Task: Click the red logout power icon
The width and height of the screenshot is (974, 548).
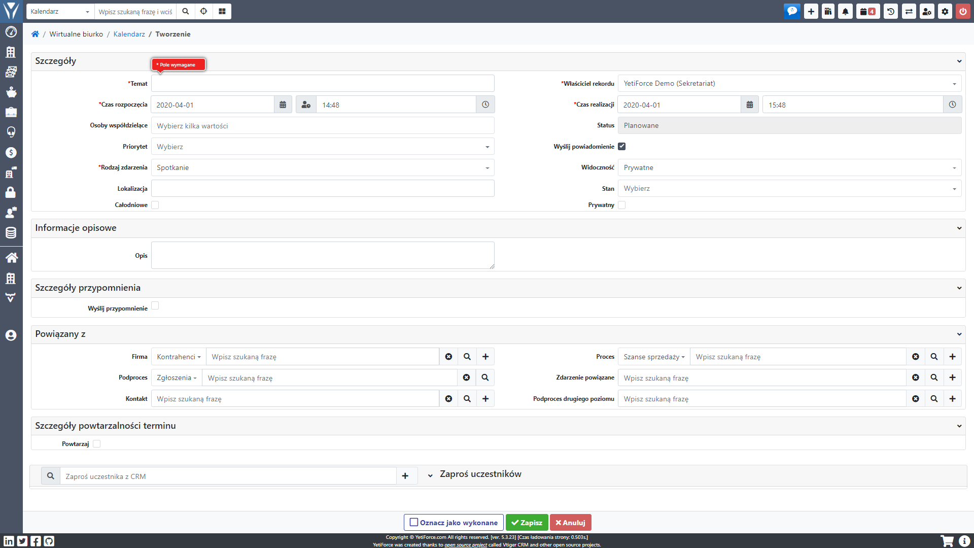Action: click(963, 11)
